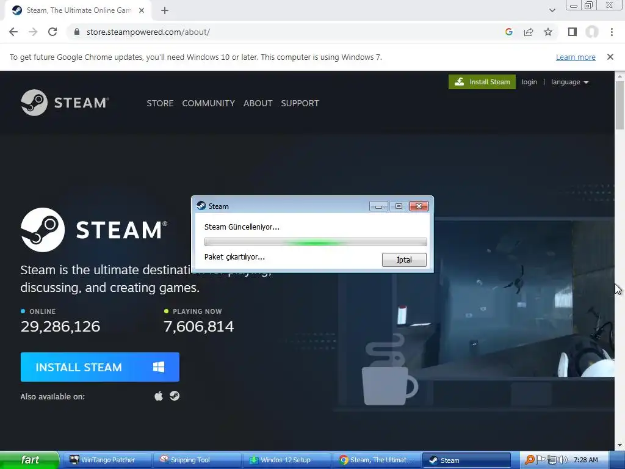Close the Steam browser tab
The height and width of the screenshot is (469, 625).
142,10
